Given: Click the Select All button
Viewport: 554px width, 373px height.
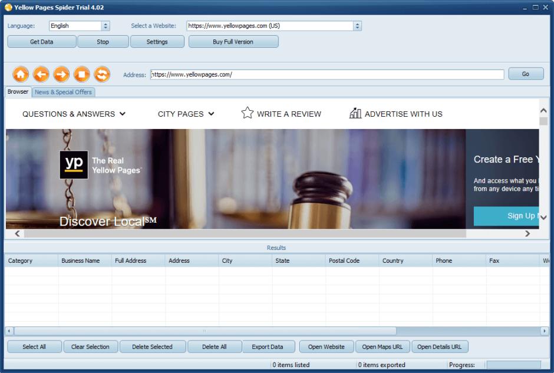Looking at the screenshot, I should [x=34, y=347].
